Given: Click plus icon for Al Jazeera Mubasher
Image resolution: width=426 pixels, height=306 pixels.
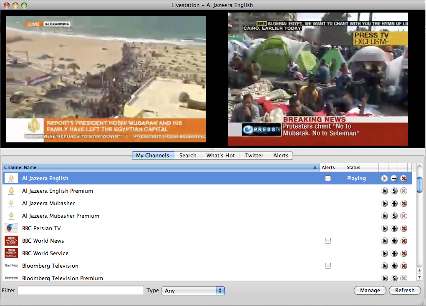Looking at the screenshot, I should 394,203.
